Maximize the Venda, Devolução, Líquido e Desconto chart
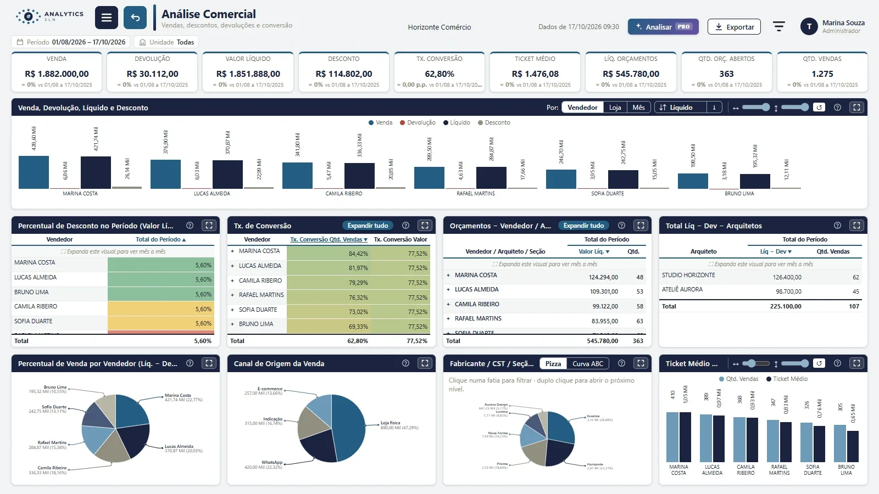 (856, 108)
